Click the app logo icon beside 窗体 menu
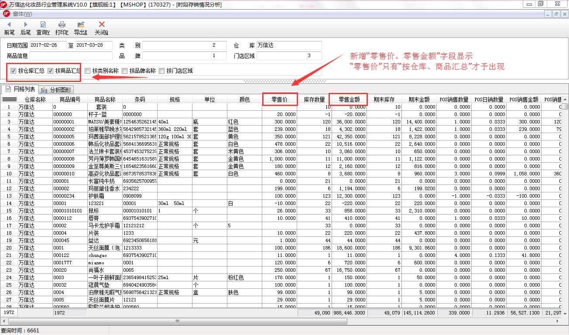 (6, 14)
